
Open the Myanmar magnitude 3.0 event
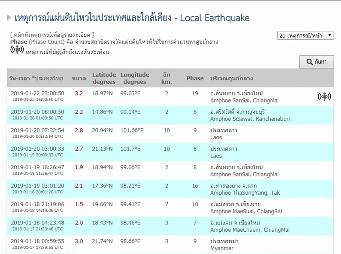click(170, 245)
